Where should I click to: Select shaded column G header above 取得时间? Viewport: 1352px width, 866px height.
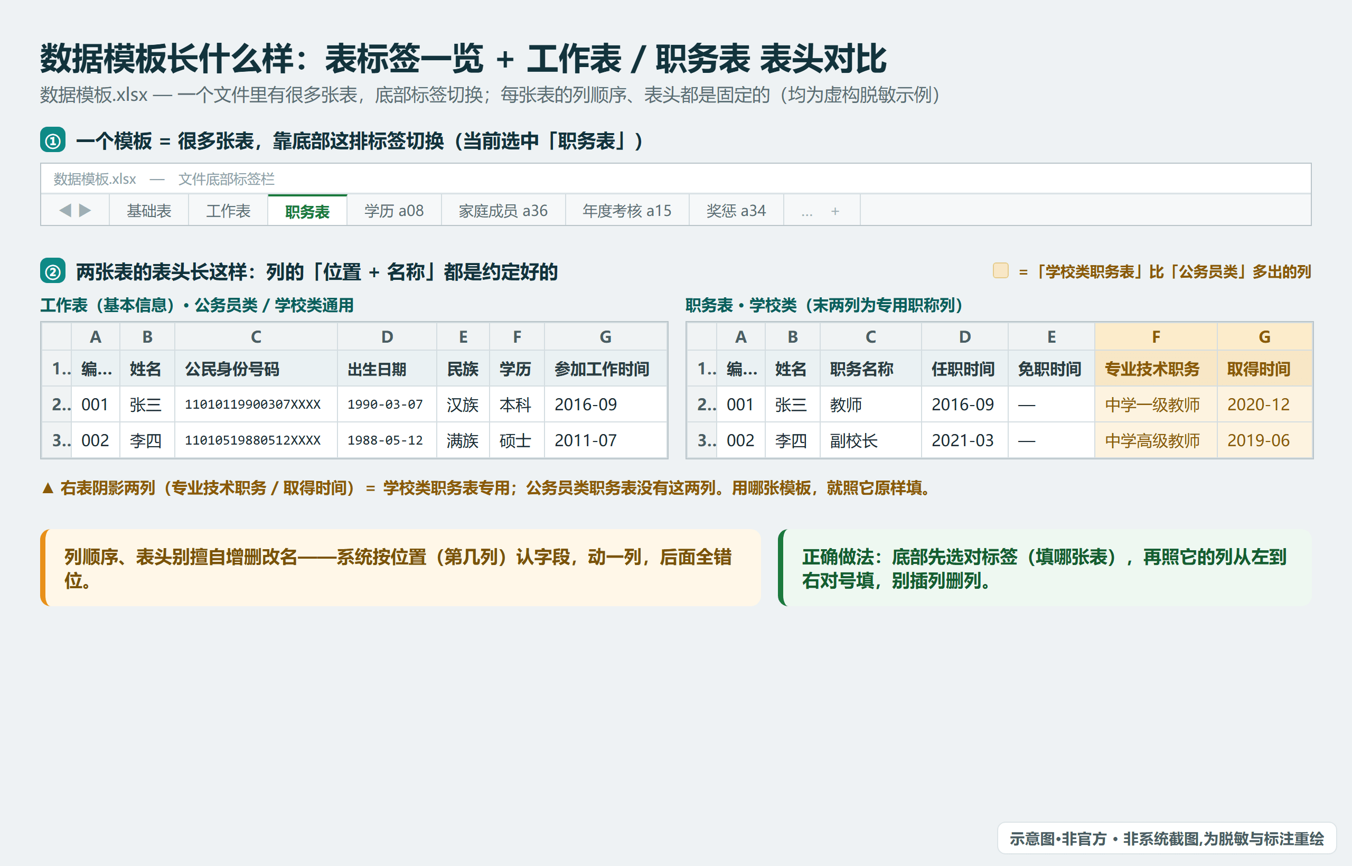(x=1265, y=337)
